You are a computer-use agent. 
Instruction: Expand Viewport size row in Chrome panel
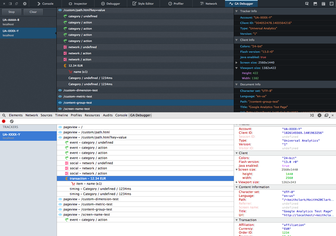pyautogui.click(x=236, y=182)
